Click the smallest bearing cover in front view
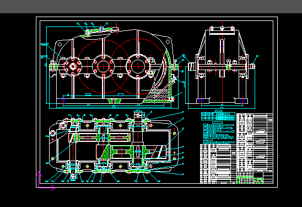Viewport: 302px width, 207px height. [x=73, y=66]
